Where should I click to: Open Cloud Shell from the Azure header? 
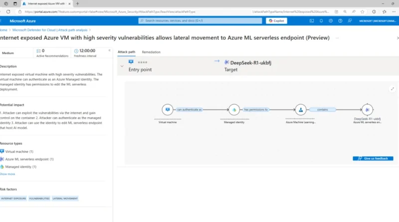coord(311,21)
